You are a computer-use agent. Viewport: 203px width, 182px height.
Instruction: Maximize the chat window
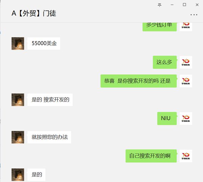click(184, 5)
